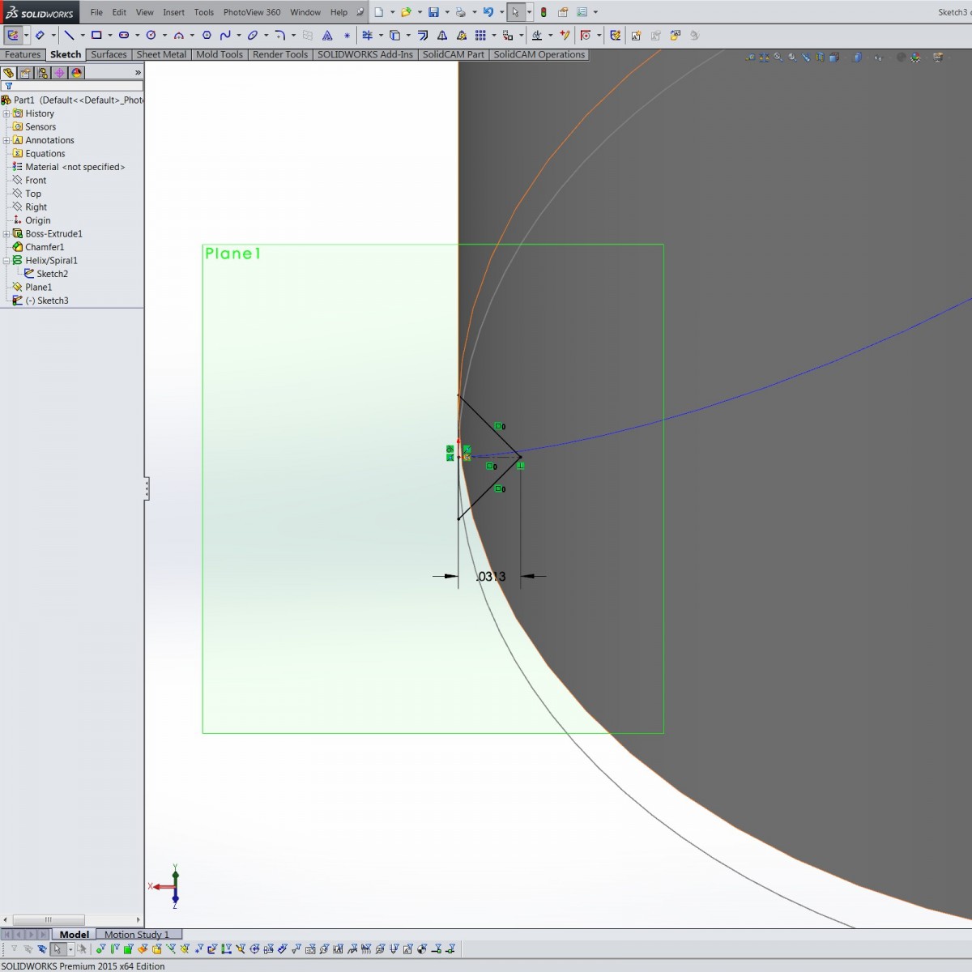The image size is (972, 972).
Task: Toggle the Filter Edges selection filter
Action: pyautogui.click(x=114, y=949)
